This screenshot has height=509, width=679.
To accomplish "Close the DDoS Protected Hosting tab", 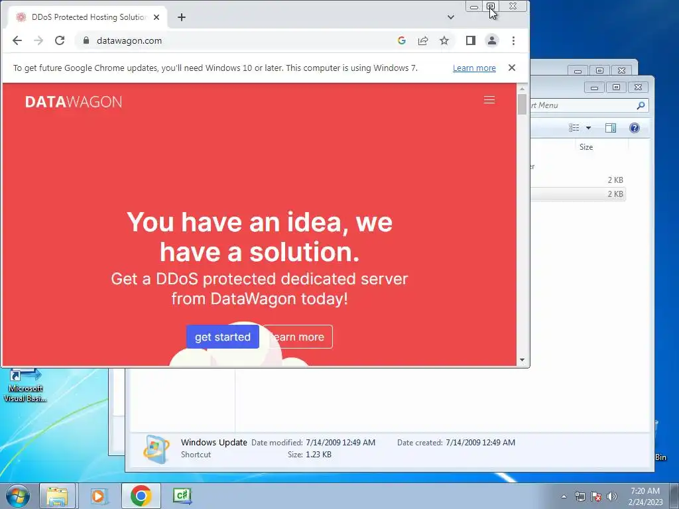I will 156,17.
